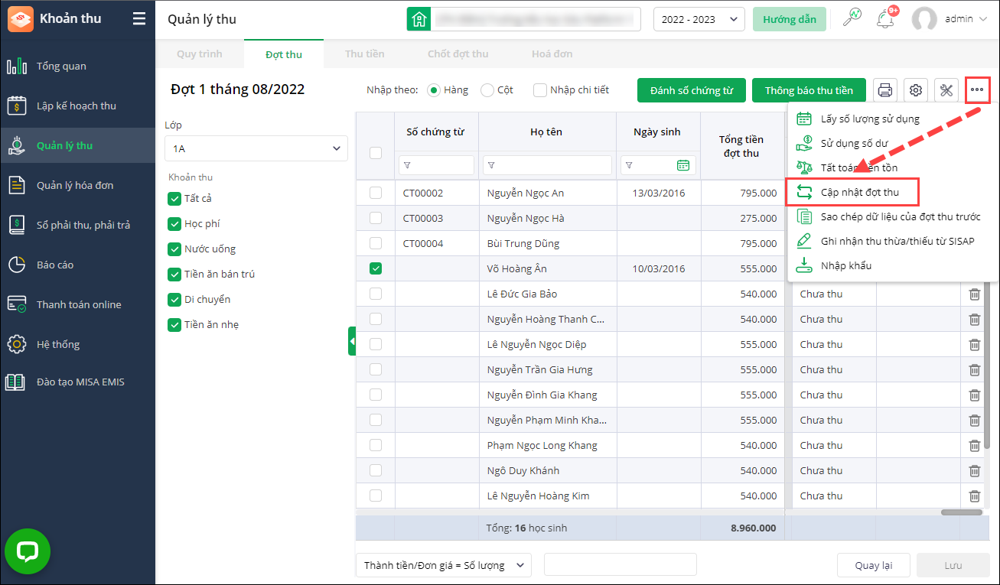Click the printer icon in toolbar
Image resolution: width=1000 pixels, height=585 pixels.
pos(885,90)
